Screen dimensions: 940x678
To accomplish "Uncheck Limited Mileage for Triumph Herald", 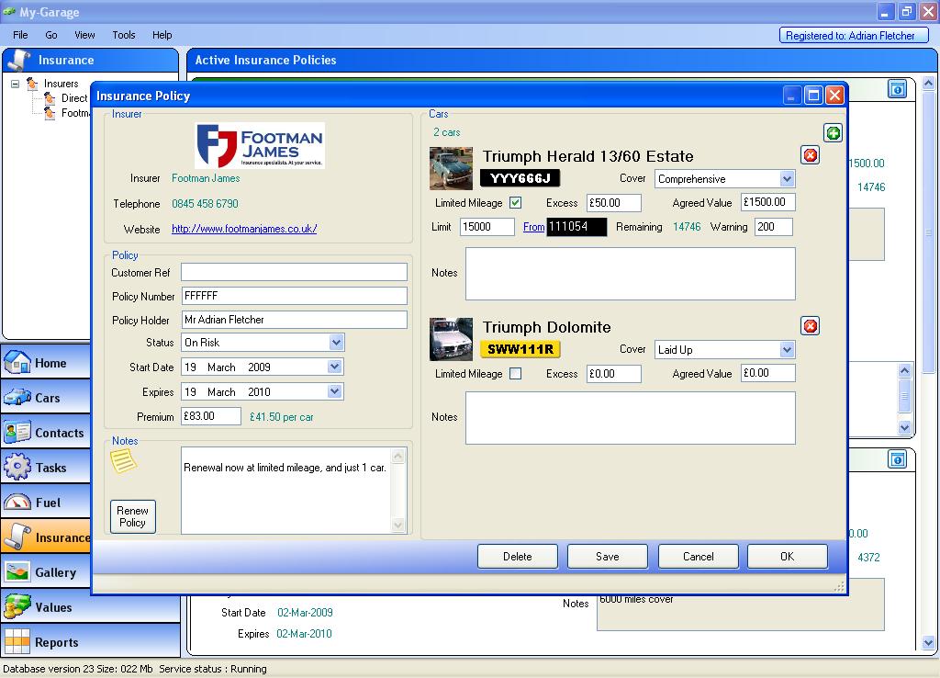I will [x=515, y=203].
